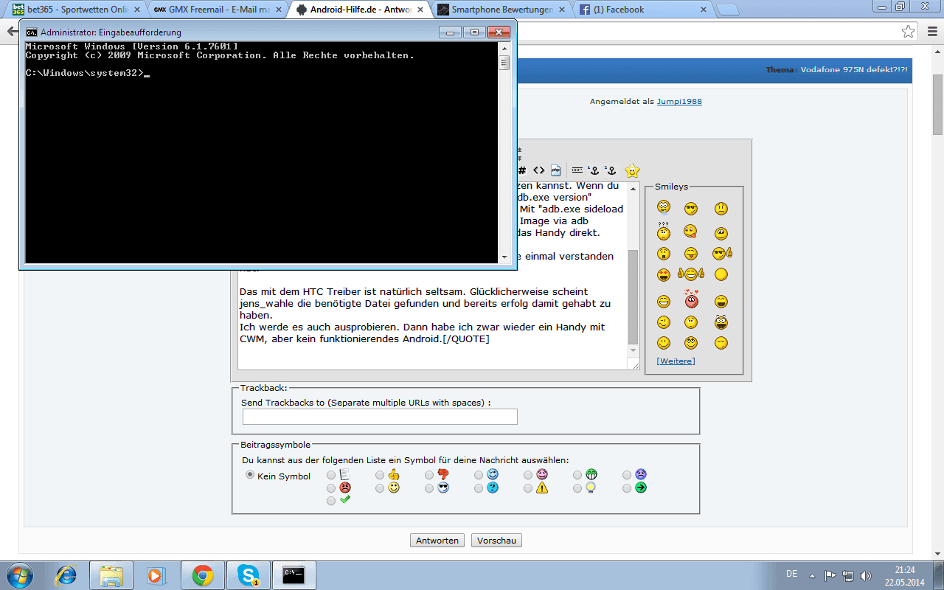Insert the bug-eyed laughing smiley

pyautogui.click(x=721, y=322)
